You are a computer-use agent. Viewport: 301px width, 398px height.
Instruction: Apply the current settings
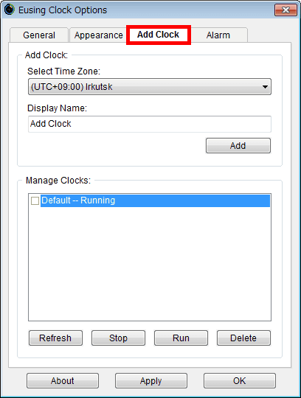pos(151,381)
